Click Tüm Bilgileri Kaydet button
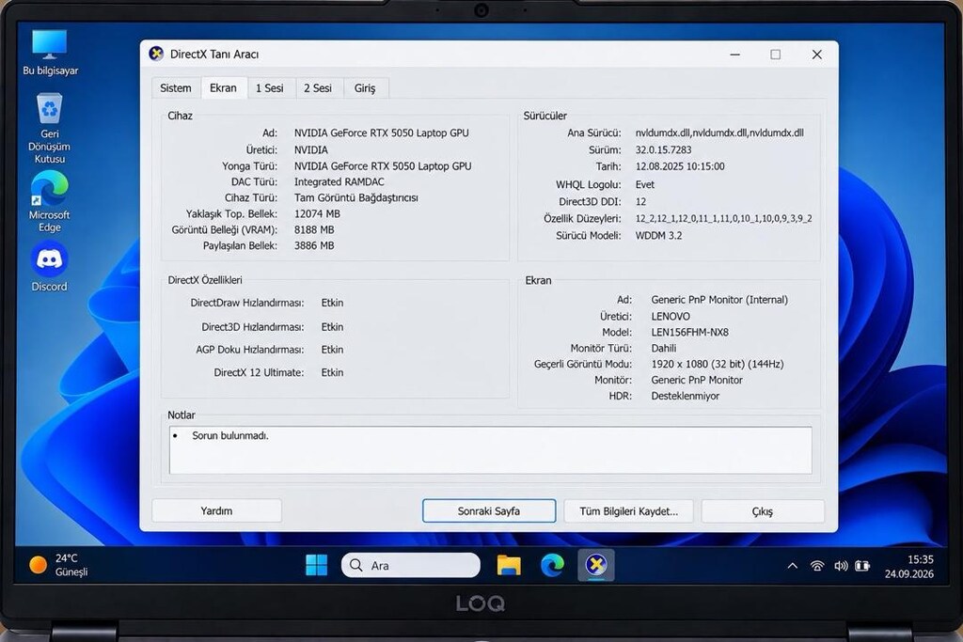The width and height of the screenshot is (963, 642). 629,510
